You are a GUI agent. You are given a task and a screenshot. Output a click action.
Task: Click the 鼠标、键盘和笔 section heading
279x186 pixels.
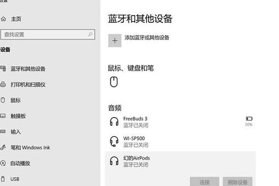click(131, 68)
